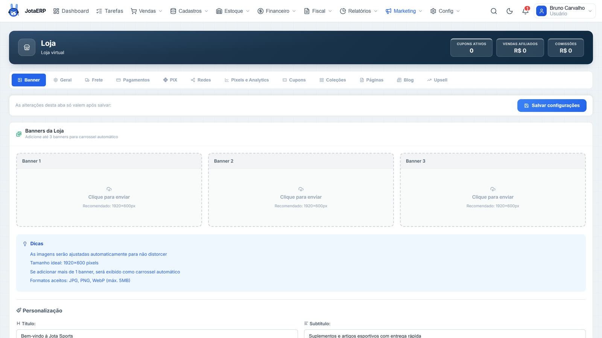Click the Banners da Loja images icon
The height and width of the screenshot is (338, 602).
[x=19, y=134]
